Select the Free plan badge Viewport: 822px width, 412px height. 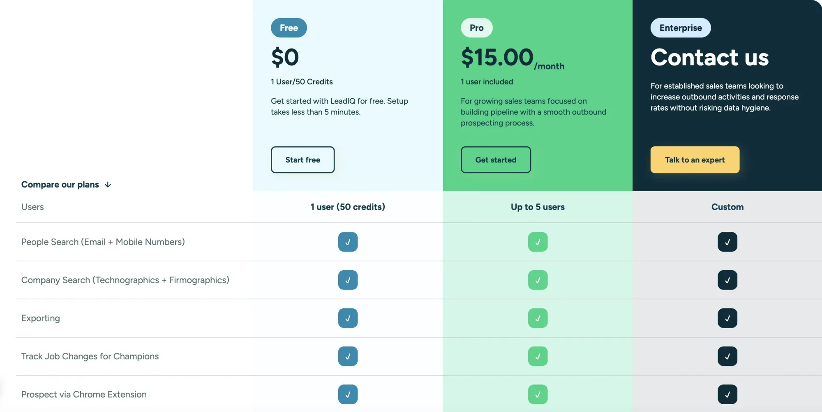(289, 28)
